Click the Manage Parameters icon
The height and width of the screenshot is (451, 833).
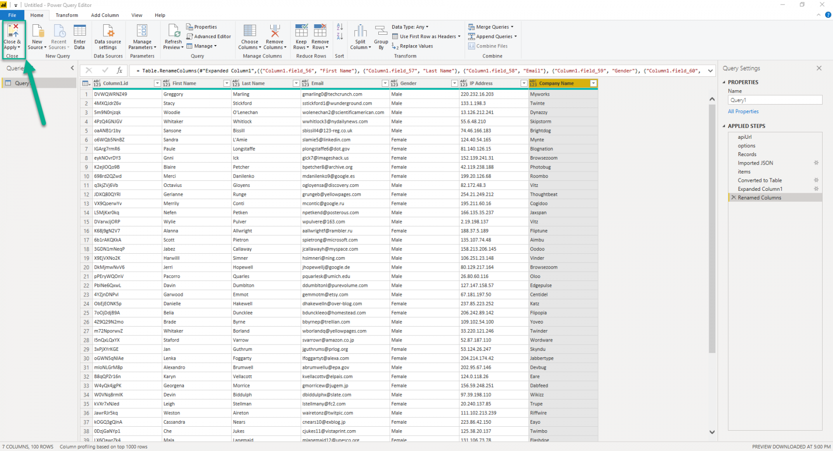click(142, 31)
